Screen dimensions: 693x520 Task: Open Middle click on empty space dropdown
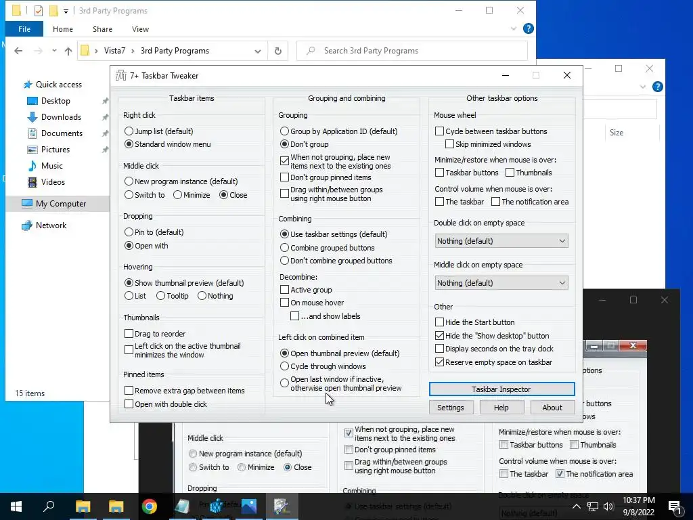point(501,283)
